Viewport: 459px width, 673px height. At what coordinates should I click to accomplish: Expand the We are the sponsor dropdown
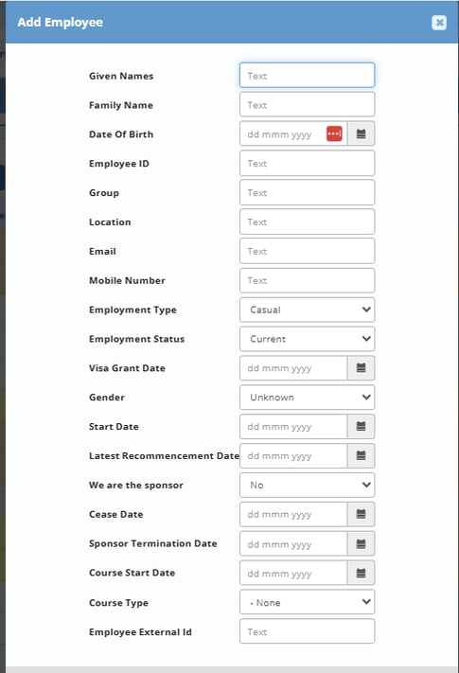308,485
